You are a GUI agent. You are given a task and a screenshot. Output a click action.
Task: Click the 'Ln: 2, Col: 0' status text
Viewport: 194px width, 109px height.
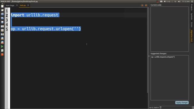[154, 108]
